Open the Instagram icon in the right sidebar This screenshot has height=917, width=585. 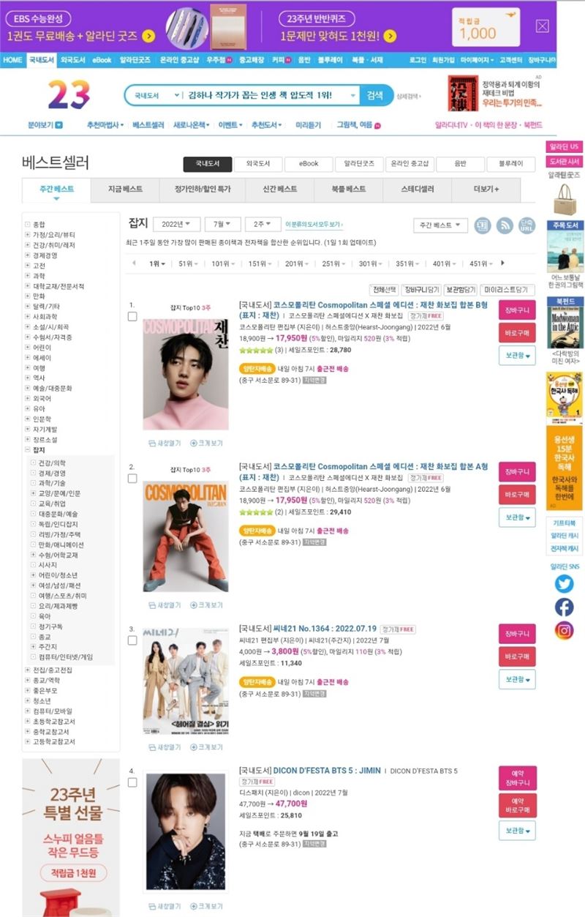(564, 630)
